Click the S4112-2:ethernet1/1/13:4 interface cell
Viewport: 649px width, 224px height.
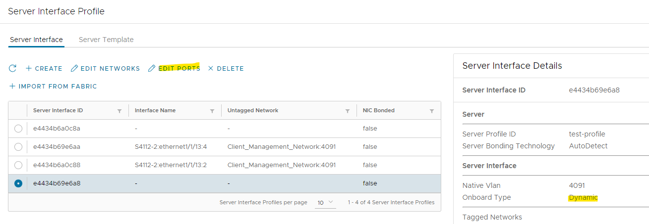click(x=171, y=147)
